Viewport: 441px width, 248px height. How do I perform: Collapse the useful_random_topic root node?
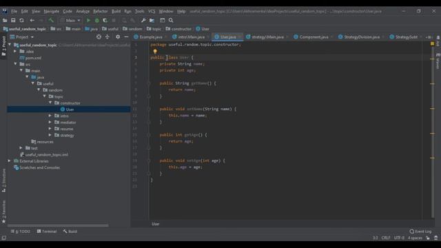coord(10,45)
